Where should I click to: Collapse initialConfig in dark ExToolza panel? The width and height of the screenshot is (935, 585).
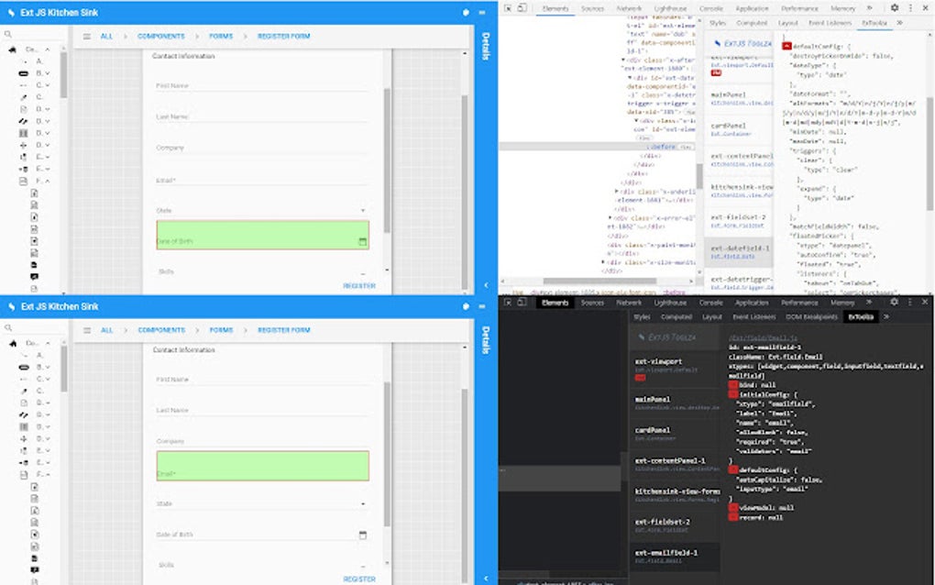733,392
